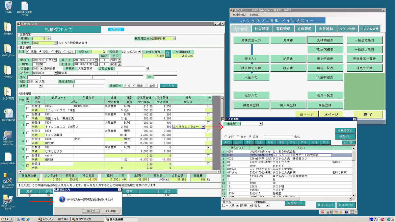Viewport: 395px width, 222px height.
Task: Expand the 納入先 code dropdown
Action: pos(56,73)
